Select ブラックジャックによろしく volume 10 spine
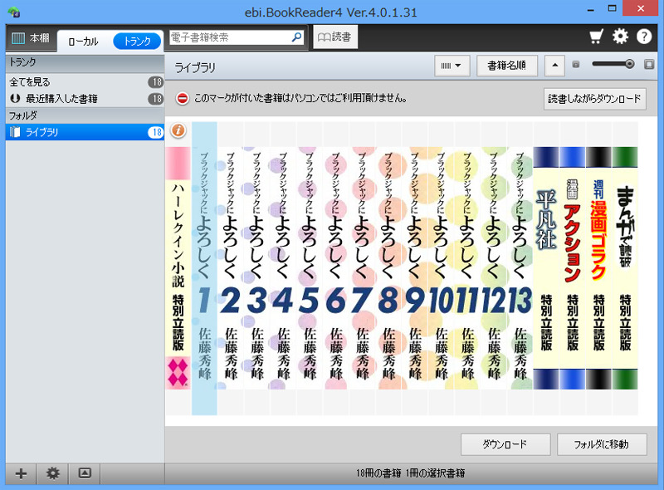The width and height of the screenshot is (664, 490). (x=441, y=268)
